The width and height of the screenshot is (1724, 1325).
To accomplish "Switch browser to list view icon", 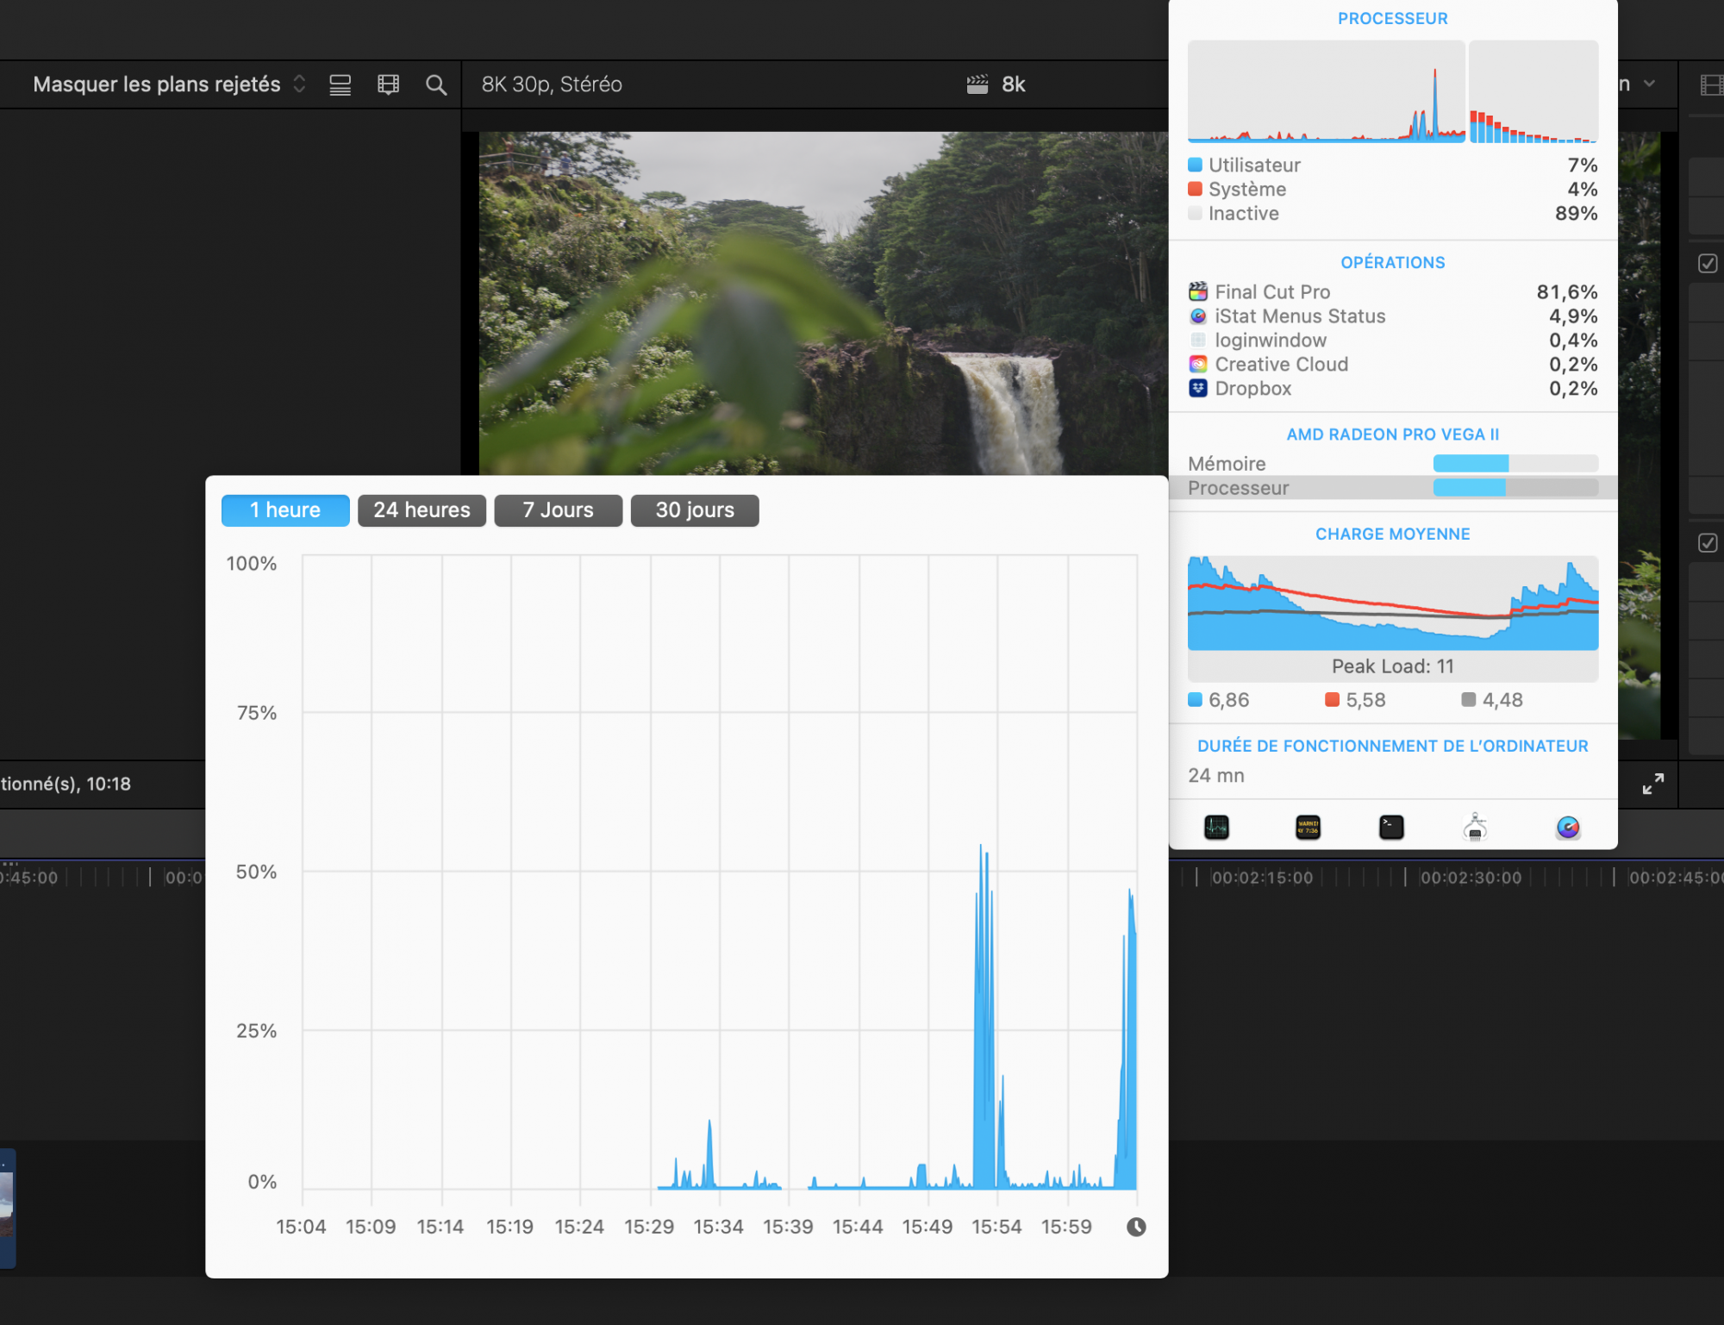I will (x=340, y=84).
